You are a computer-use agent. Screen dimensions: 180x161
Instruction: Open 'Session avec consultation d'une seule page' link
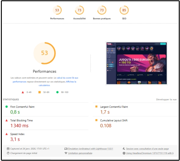click(147, 149)
